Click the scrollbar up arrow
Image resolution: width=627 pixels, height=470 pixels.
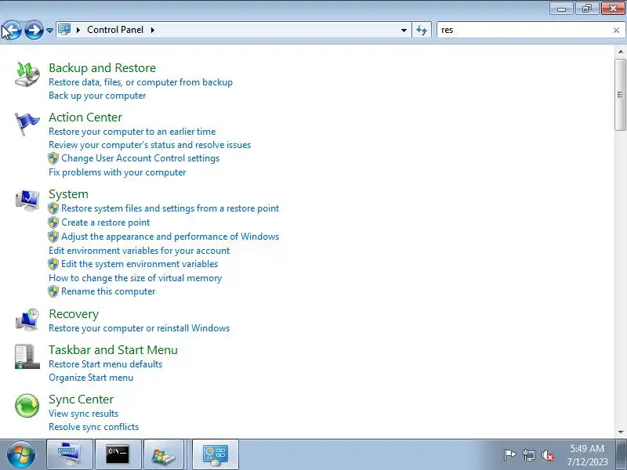(x=620, y=51)
